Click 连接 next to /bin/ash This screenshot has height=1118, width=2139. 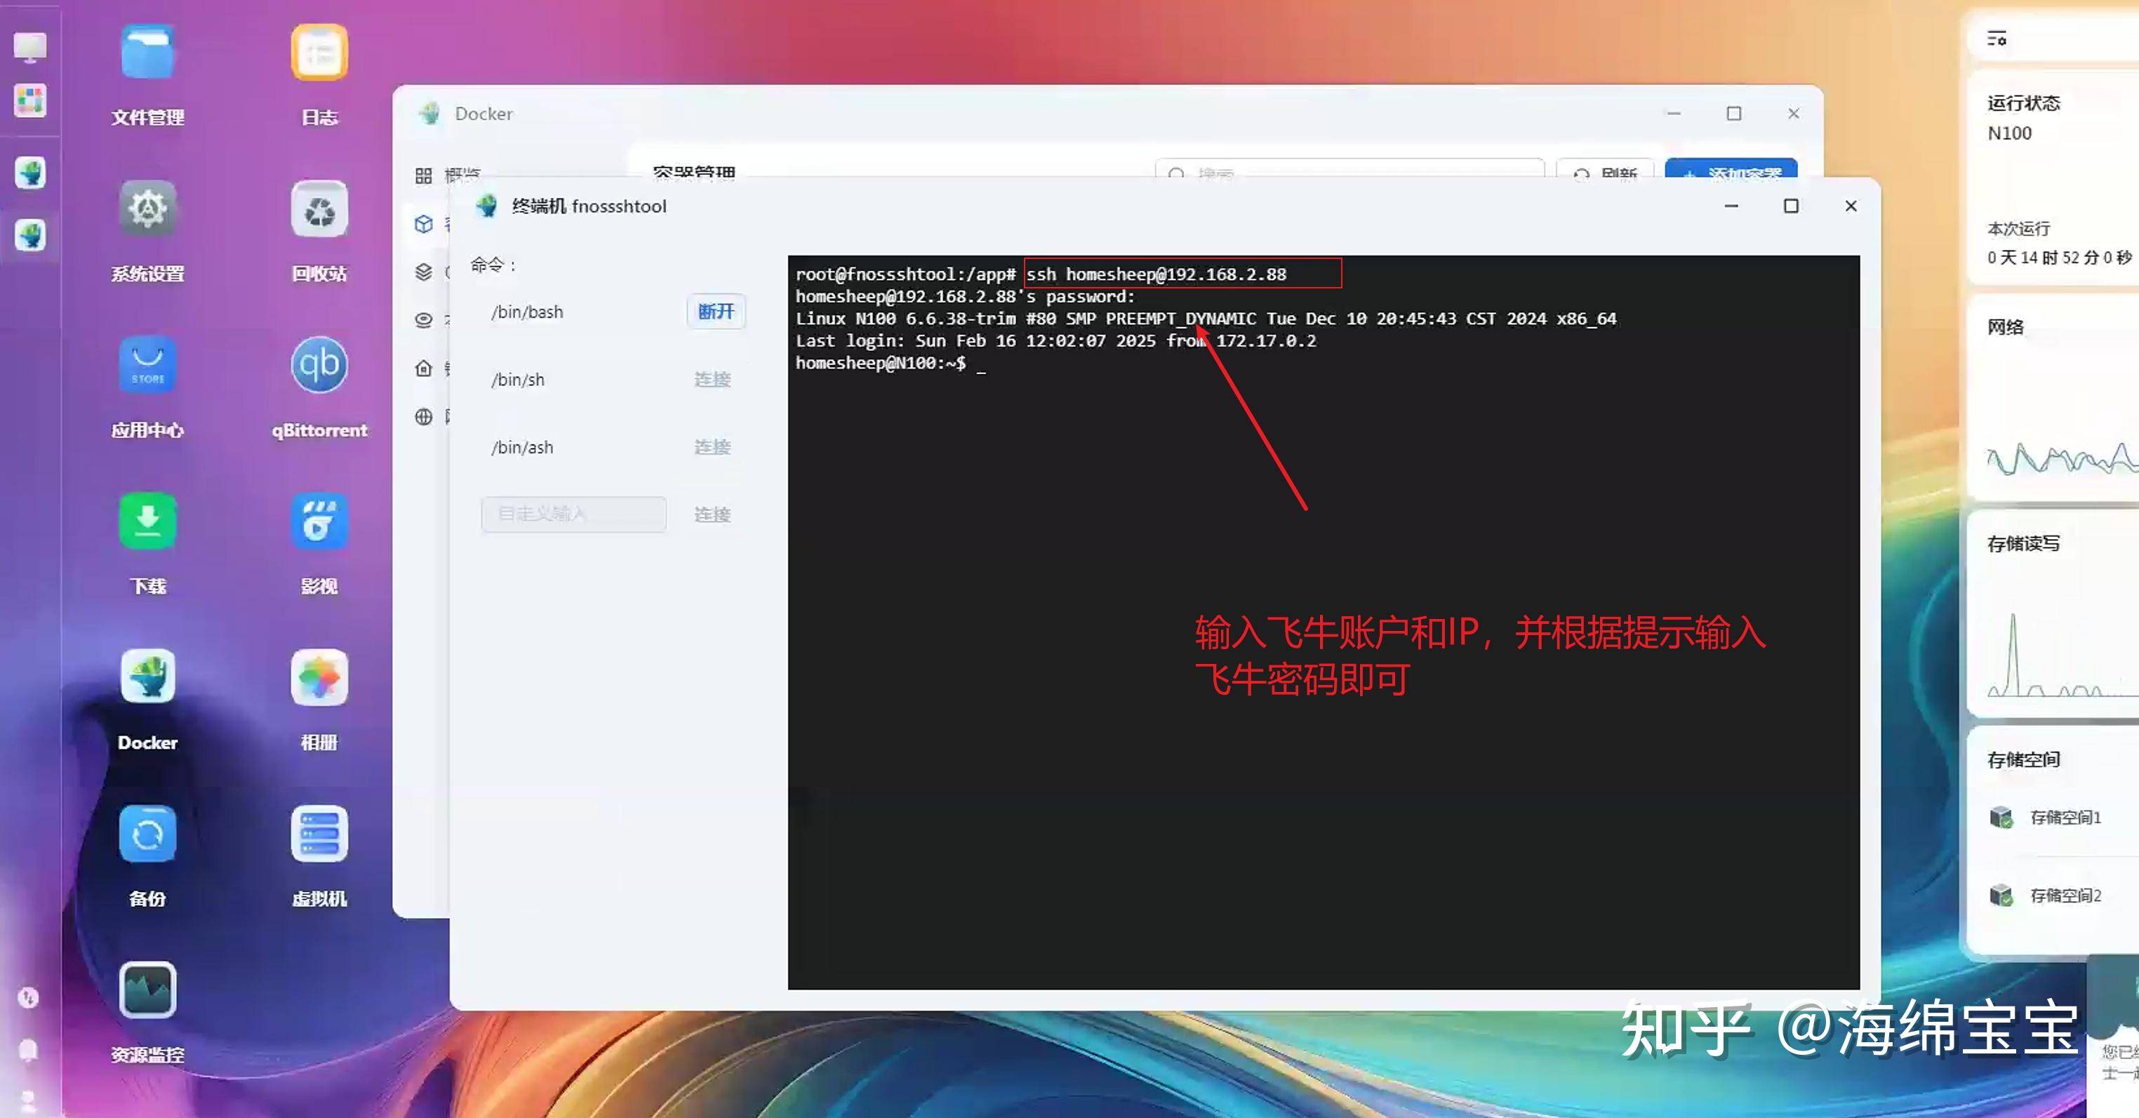[712, 447]
